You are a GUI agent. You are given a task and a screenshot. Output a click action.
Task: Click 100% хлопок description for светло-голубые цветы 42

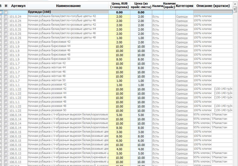[x=203, y=16]
